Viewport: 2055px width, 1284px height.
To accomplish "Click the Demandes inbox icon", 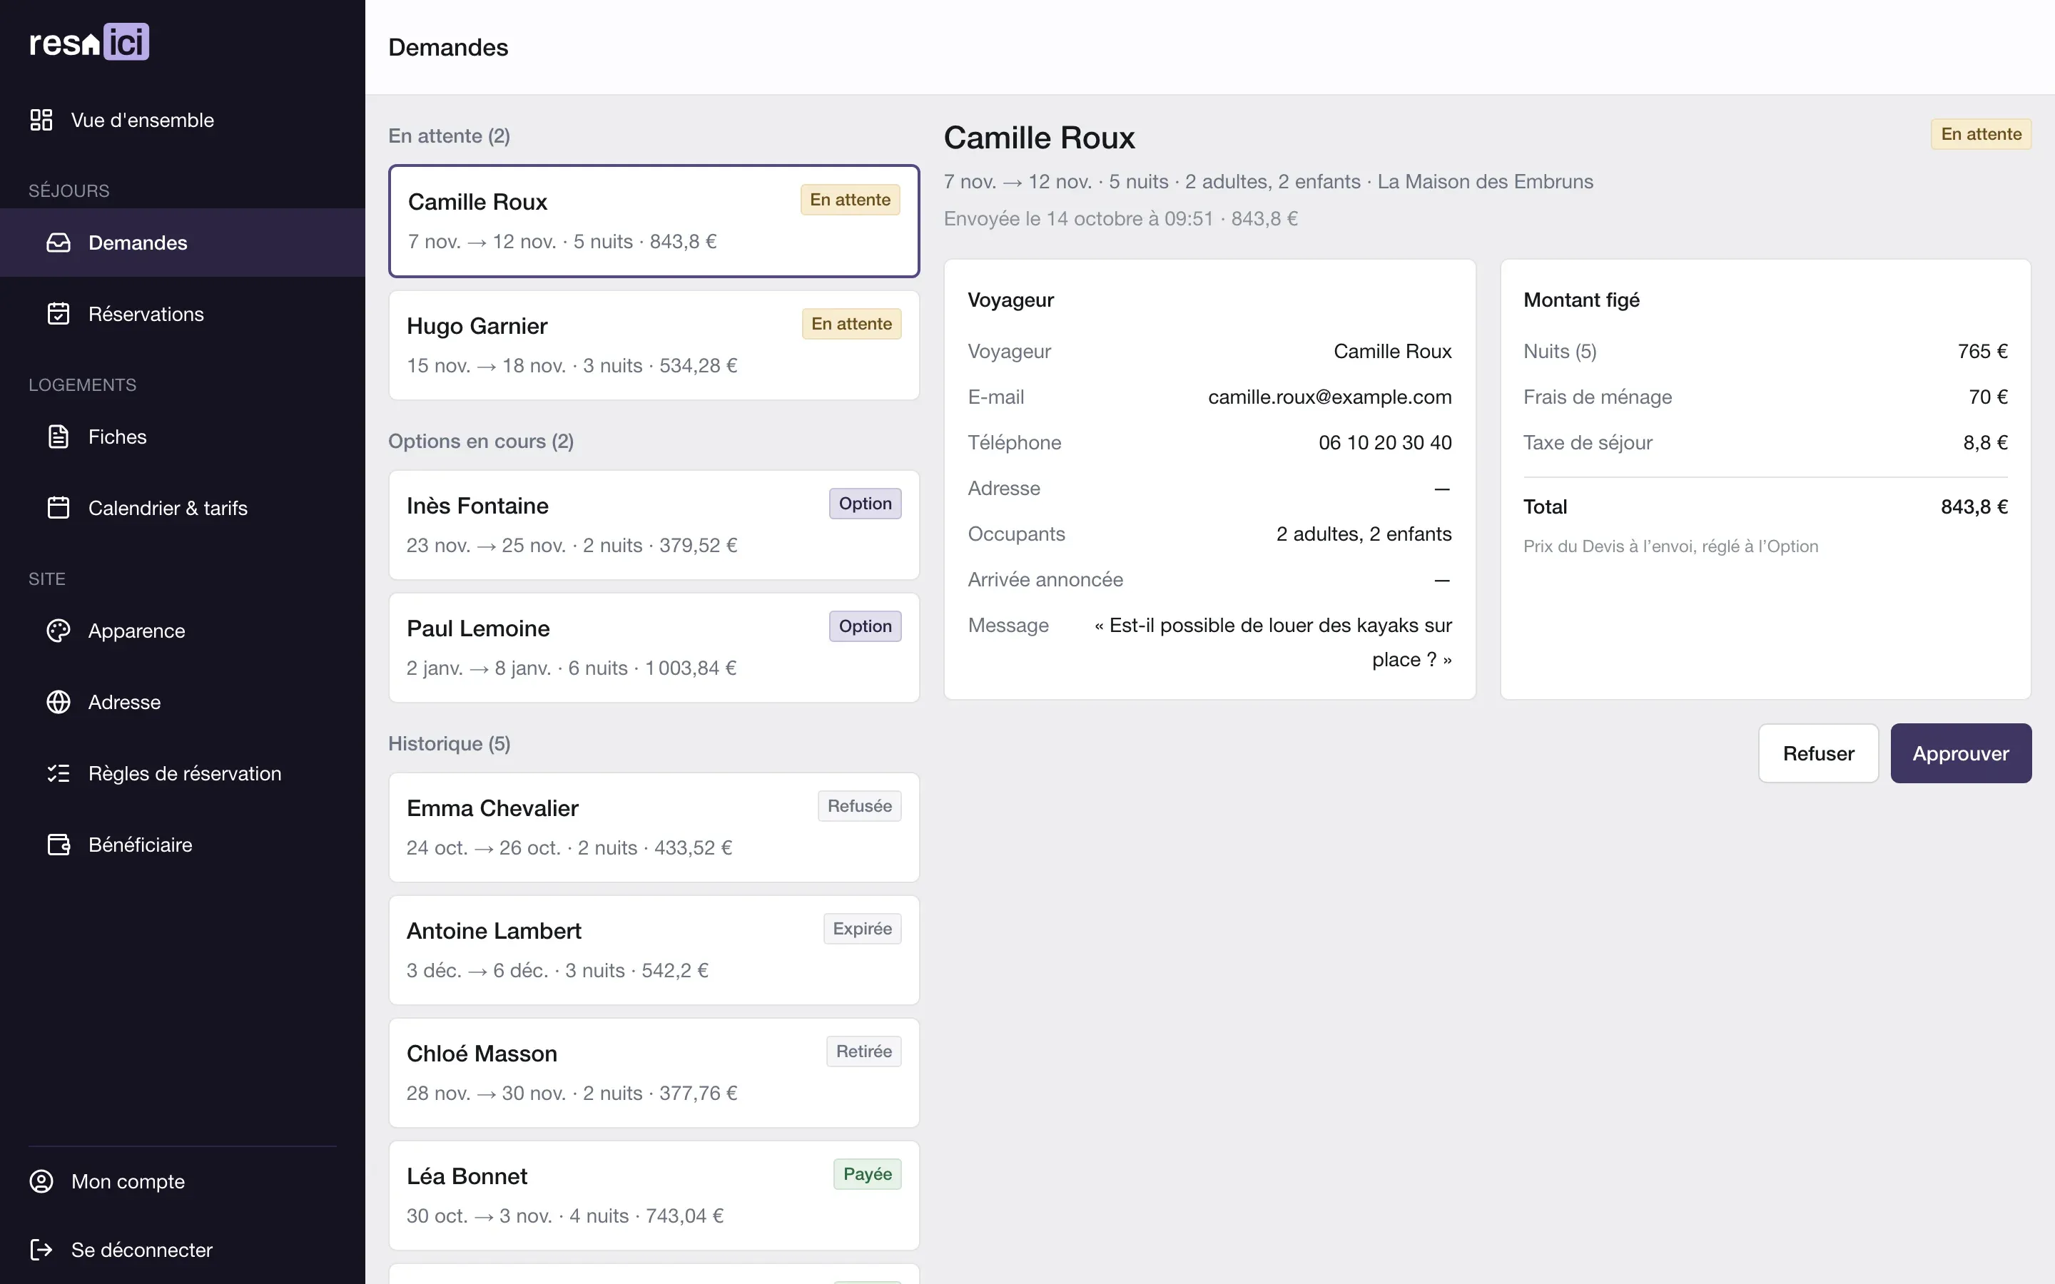I will tap(59, 243).
